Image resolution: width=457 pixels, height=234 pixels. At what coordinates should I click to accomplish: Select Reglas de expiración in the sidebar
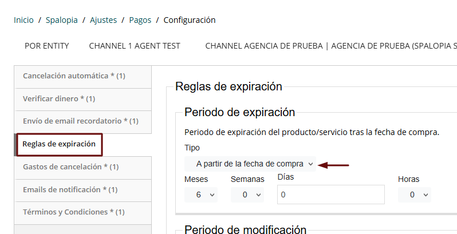(58, 144)
